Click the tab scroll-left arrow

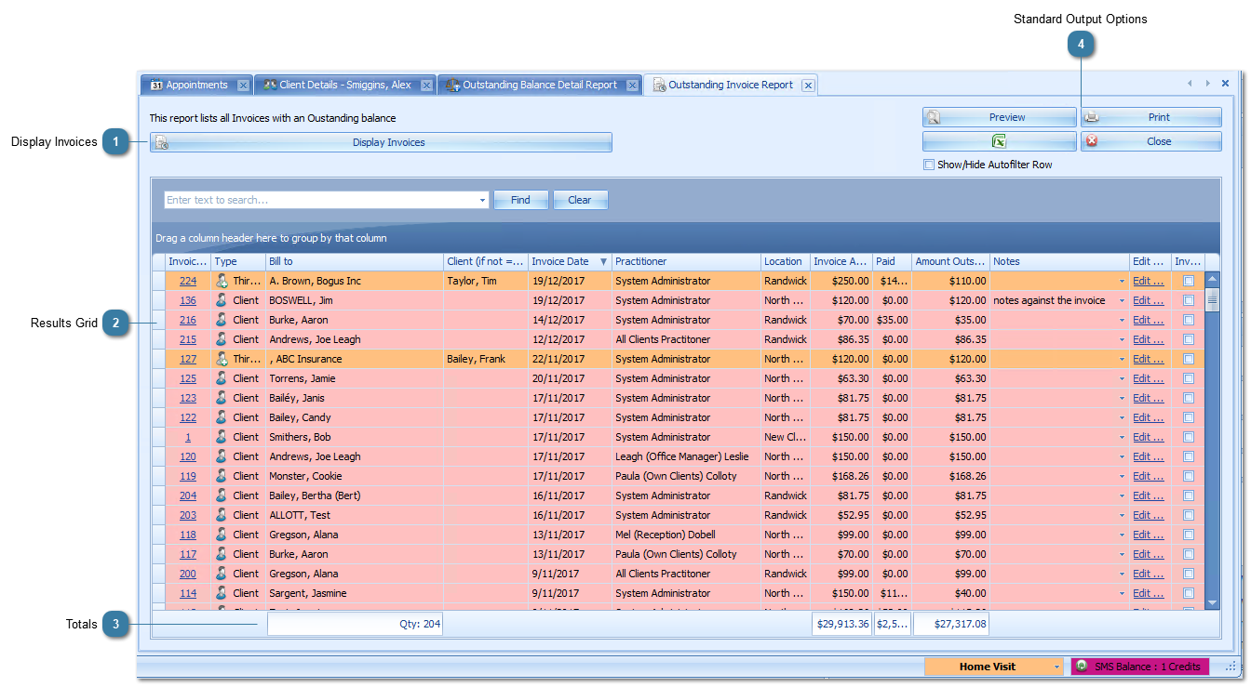click(1190, 84)
